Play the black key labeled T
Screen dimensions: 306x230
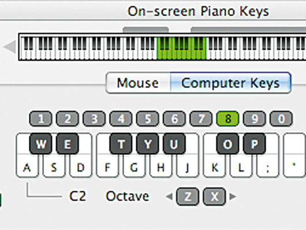[x=121, y=144]
